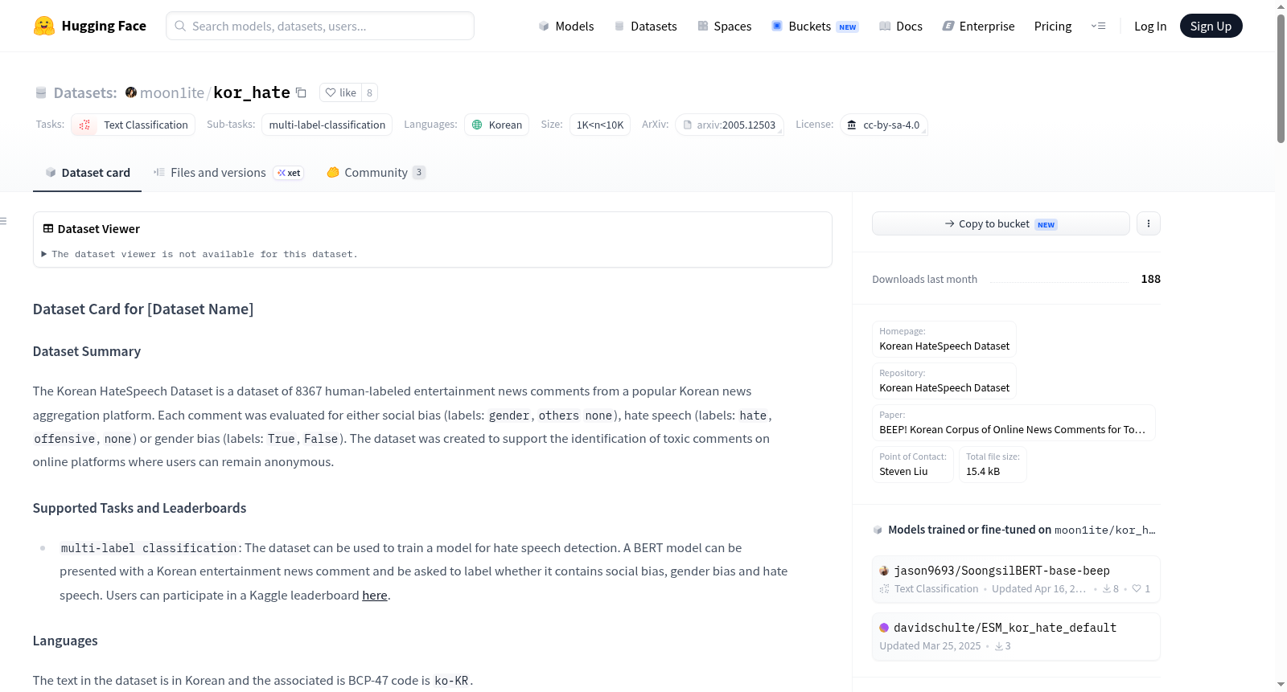Click the Downloads last month value 188
1287x692 pixels.
[1150, 279]
